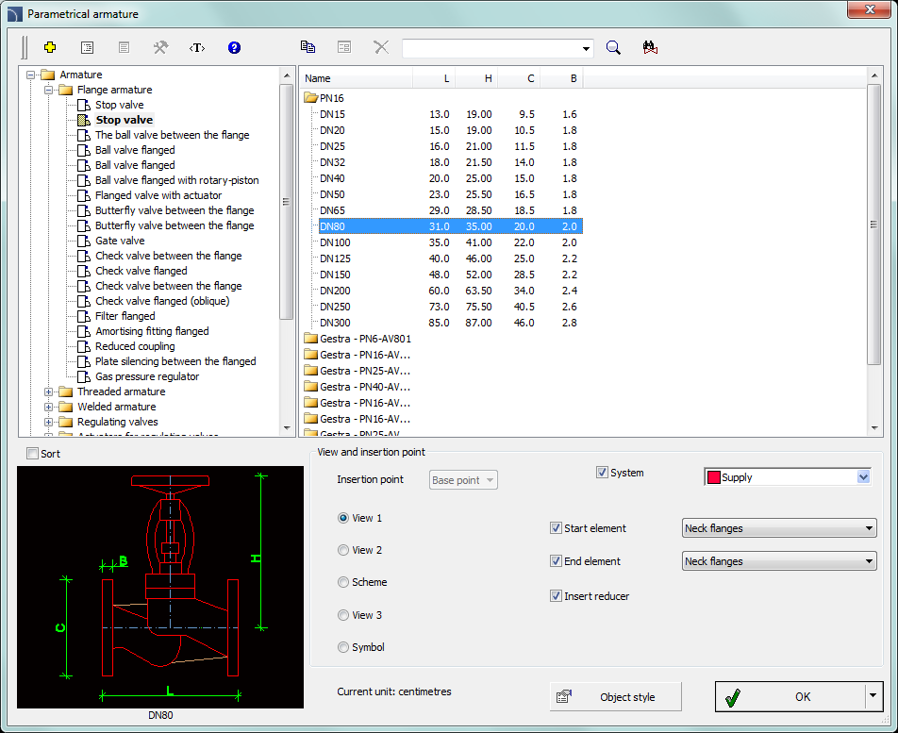Viewport: 898px width, 733px height.
Task: Click the <T> text toolbar icon
Action: point(196,47)
